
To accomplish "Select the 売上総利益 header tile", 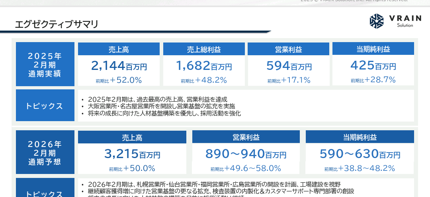I will coord(204,49).
